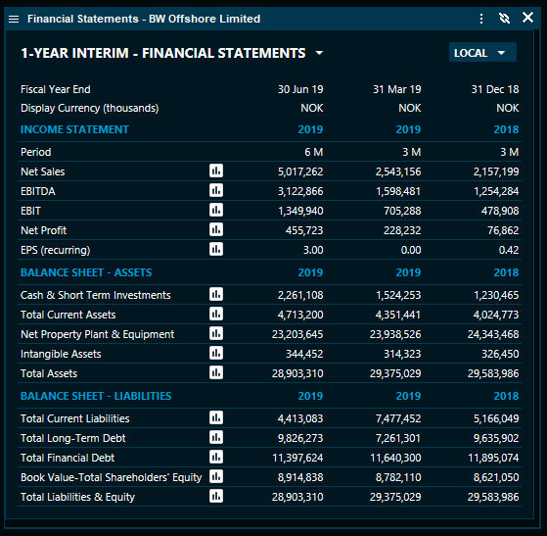The height and width of the screenshot is (536, 547).
Task: Open chart for Total Financial Debt
Action: pos(216,457)
